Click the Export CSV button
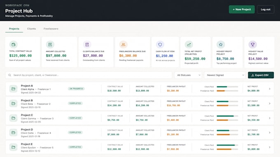The height and width of the screenshot is (157, 280). tap(261, 75)
